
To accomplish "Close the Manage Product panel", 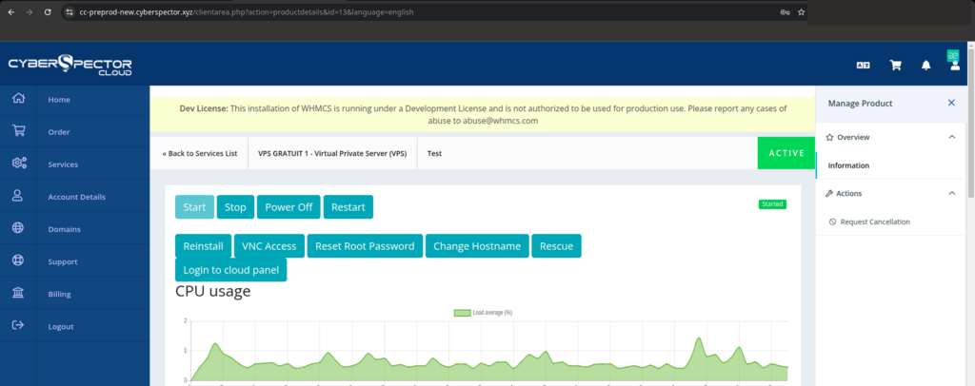I will pos(951,103).
